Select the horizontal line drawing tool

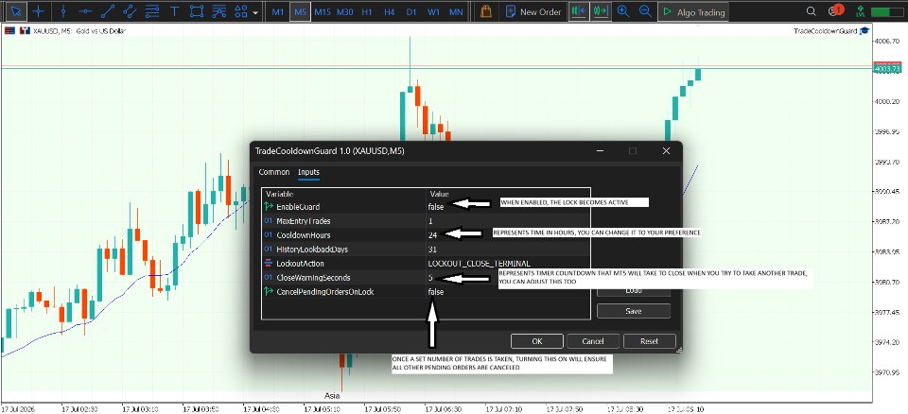[x=86, y=11]
